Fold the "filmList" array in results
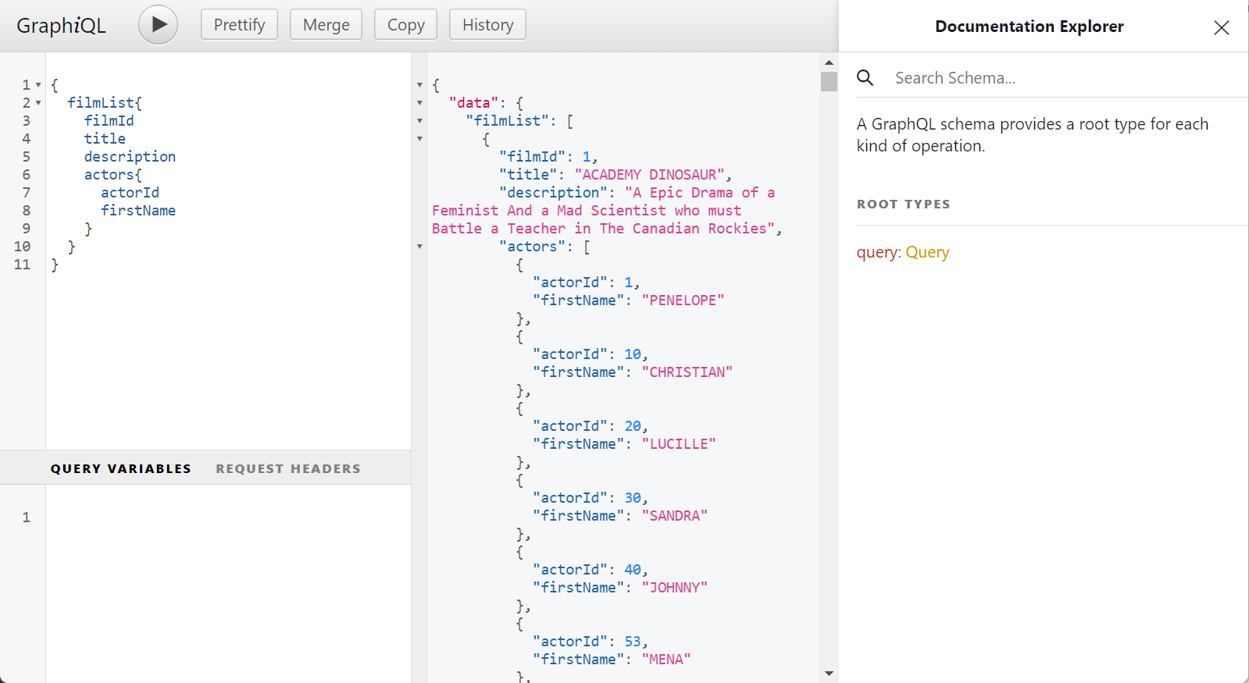 (419, 121)
